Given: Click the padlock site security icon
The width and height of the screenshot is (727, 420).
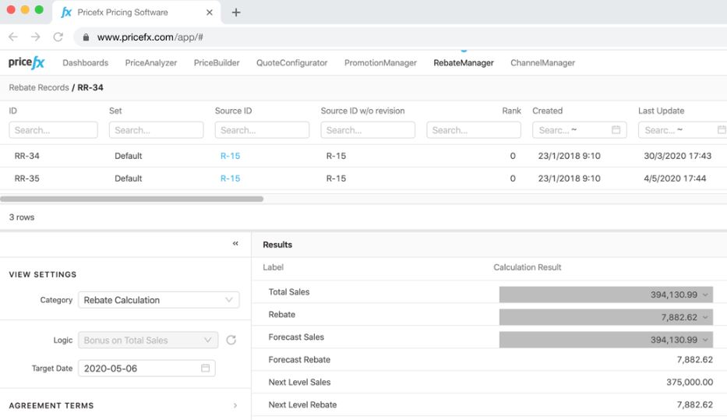Looking at the screenshot, I should pyautogui.click(x=86, y=37).
